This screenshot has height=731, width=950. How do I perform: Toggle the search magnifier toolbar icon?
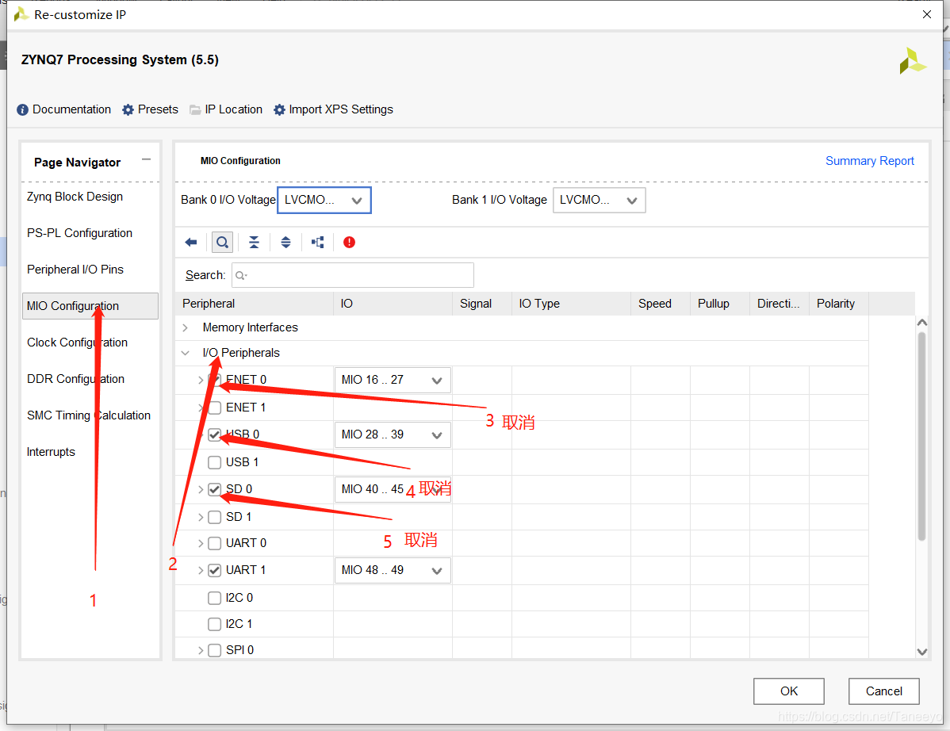click(222, 243)
